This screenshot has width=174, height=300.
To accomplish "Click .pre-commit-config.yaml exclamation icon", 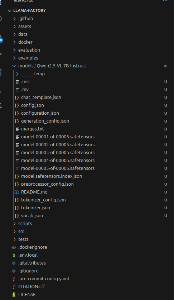I will pyautogui.click(x=14, y=279).
